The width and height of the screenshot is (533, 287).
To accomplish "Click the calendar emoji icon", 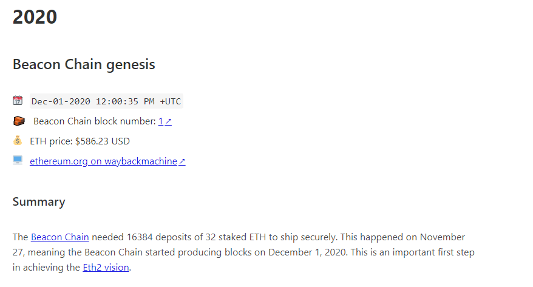I will [x=18, y=101].
